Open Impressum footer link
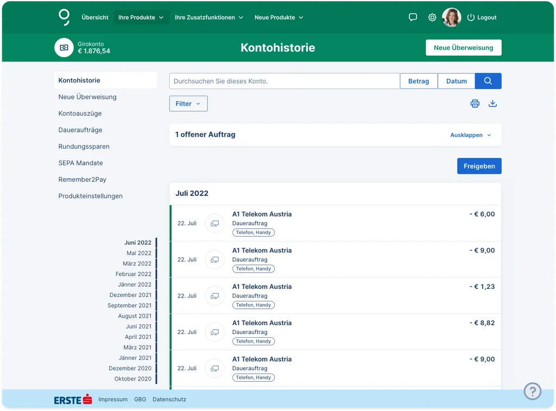Image resolution: width=556 pixels, height=411 pixels. click(113, 399)
